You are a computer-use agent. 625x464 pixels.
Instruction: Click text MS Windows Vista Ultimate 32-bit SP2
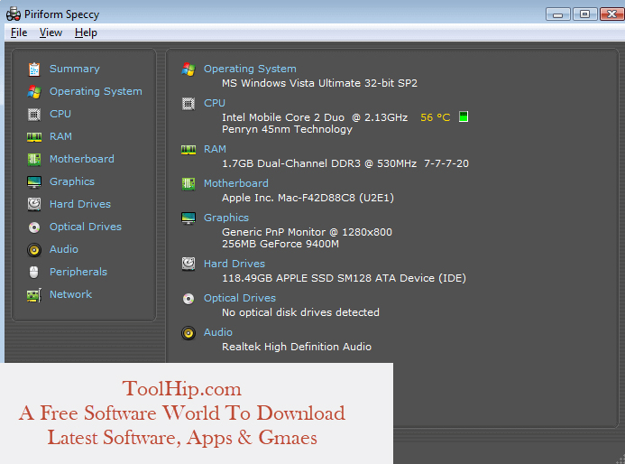click(x=319, y=83)
